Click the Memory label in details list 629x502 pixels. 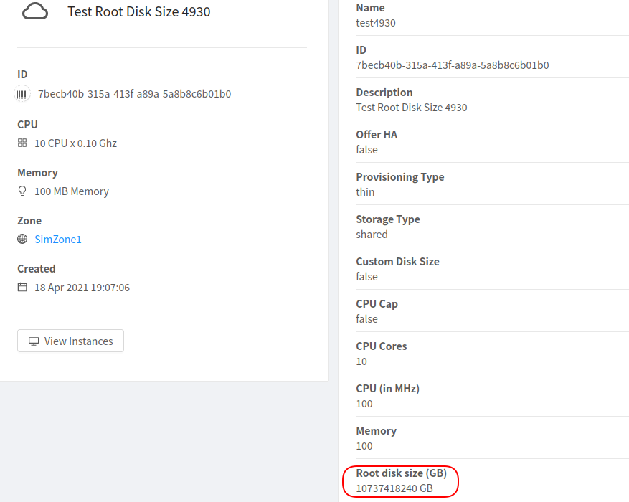click(x=376, y=430)
